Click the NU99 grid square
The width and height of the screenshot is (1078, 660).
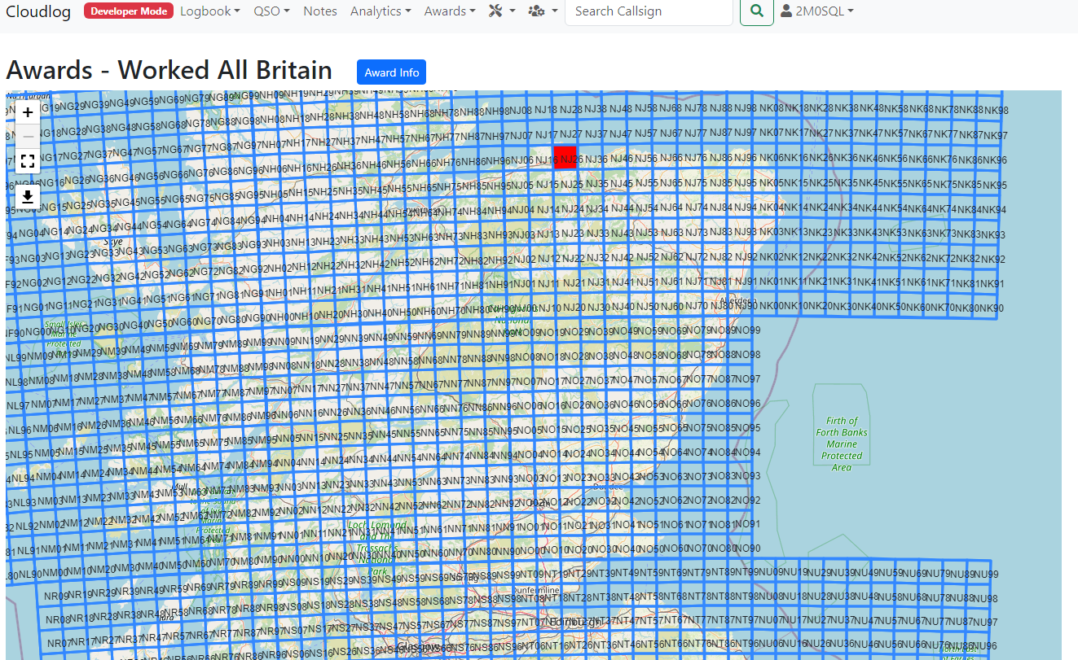click(x=985, y=575)
